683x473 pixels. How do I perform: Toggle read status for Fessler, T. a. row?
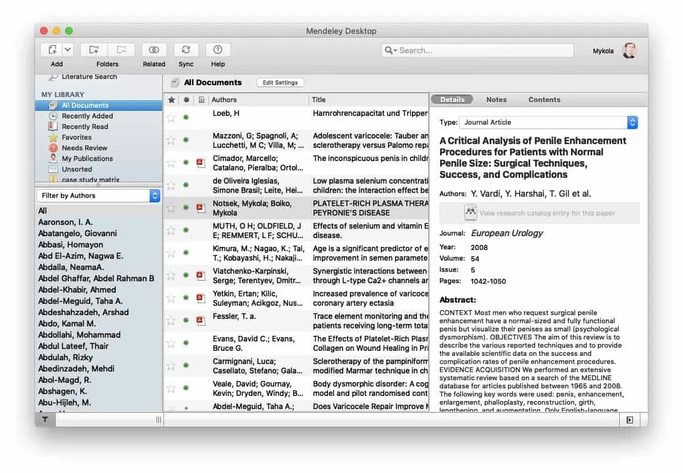click(x=186, y=320)
